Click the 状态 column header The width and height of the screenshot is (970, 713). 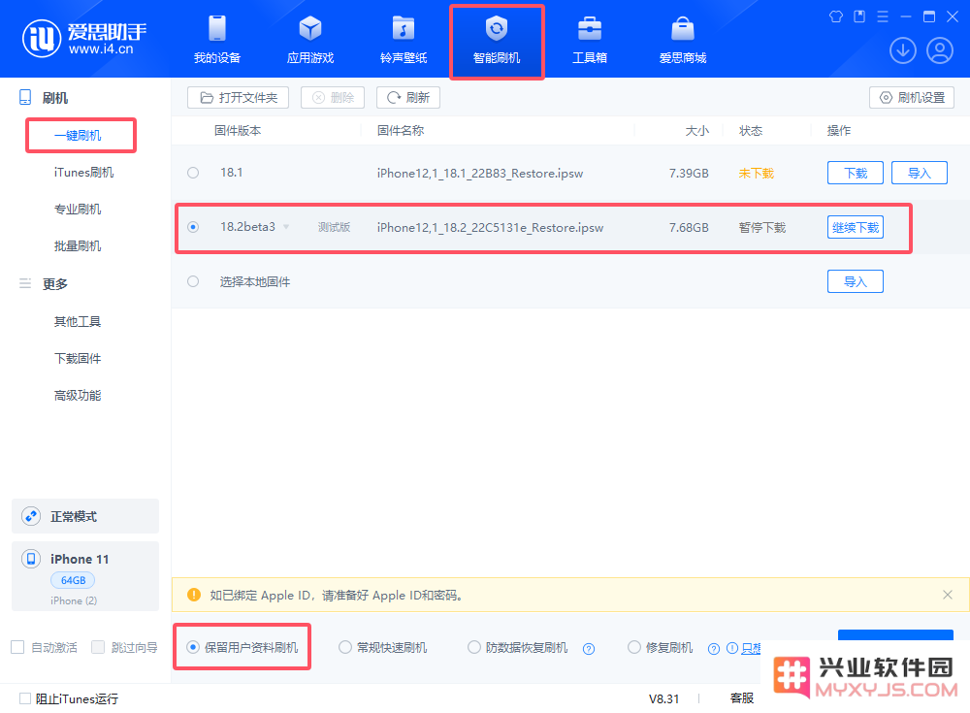[x=751, y=131]
